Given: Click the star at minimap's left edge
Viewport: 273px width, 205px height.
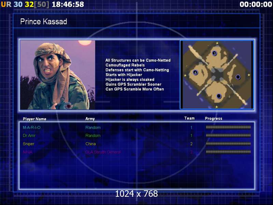Looking at the screenshot, I should [x=185, y=75].
